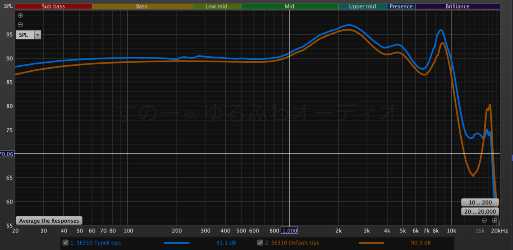Zoom out the frequency axis with minus icon

click(x=484, y=221)
